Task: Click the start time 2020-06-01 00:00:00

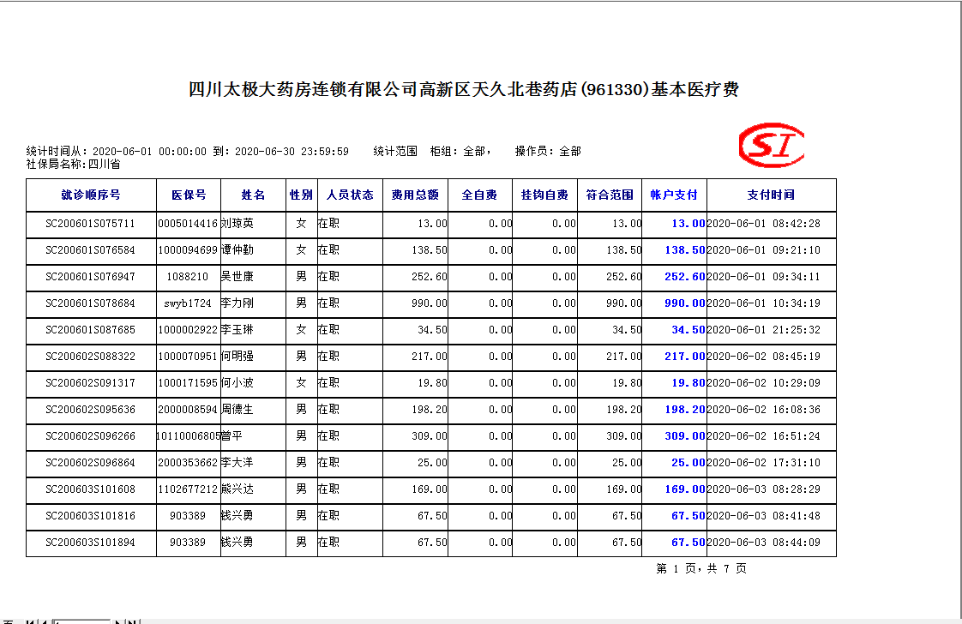Action: coord(149,151)
